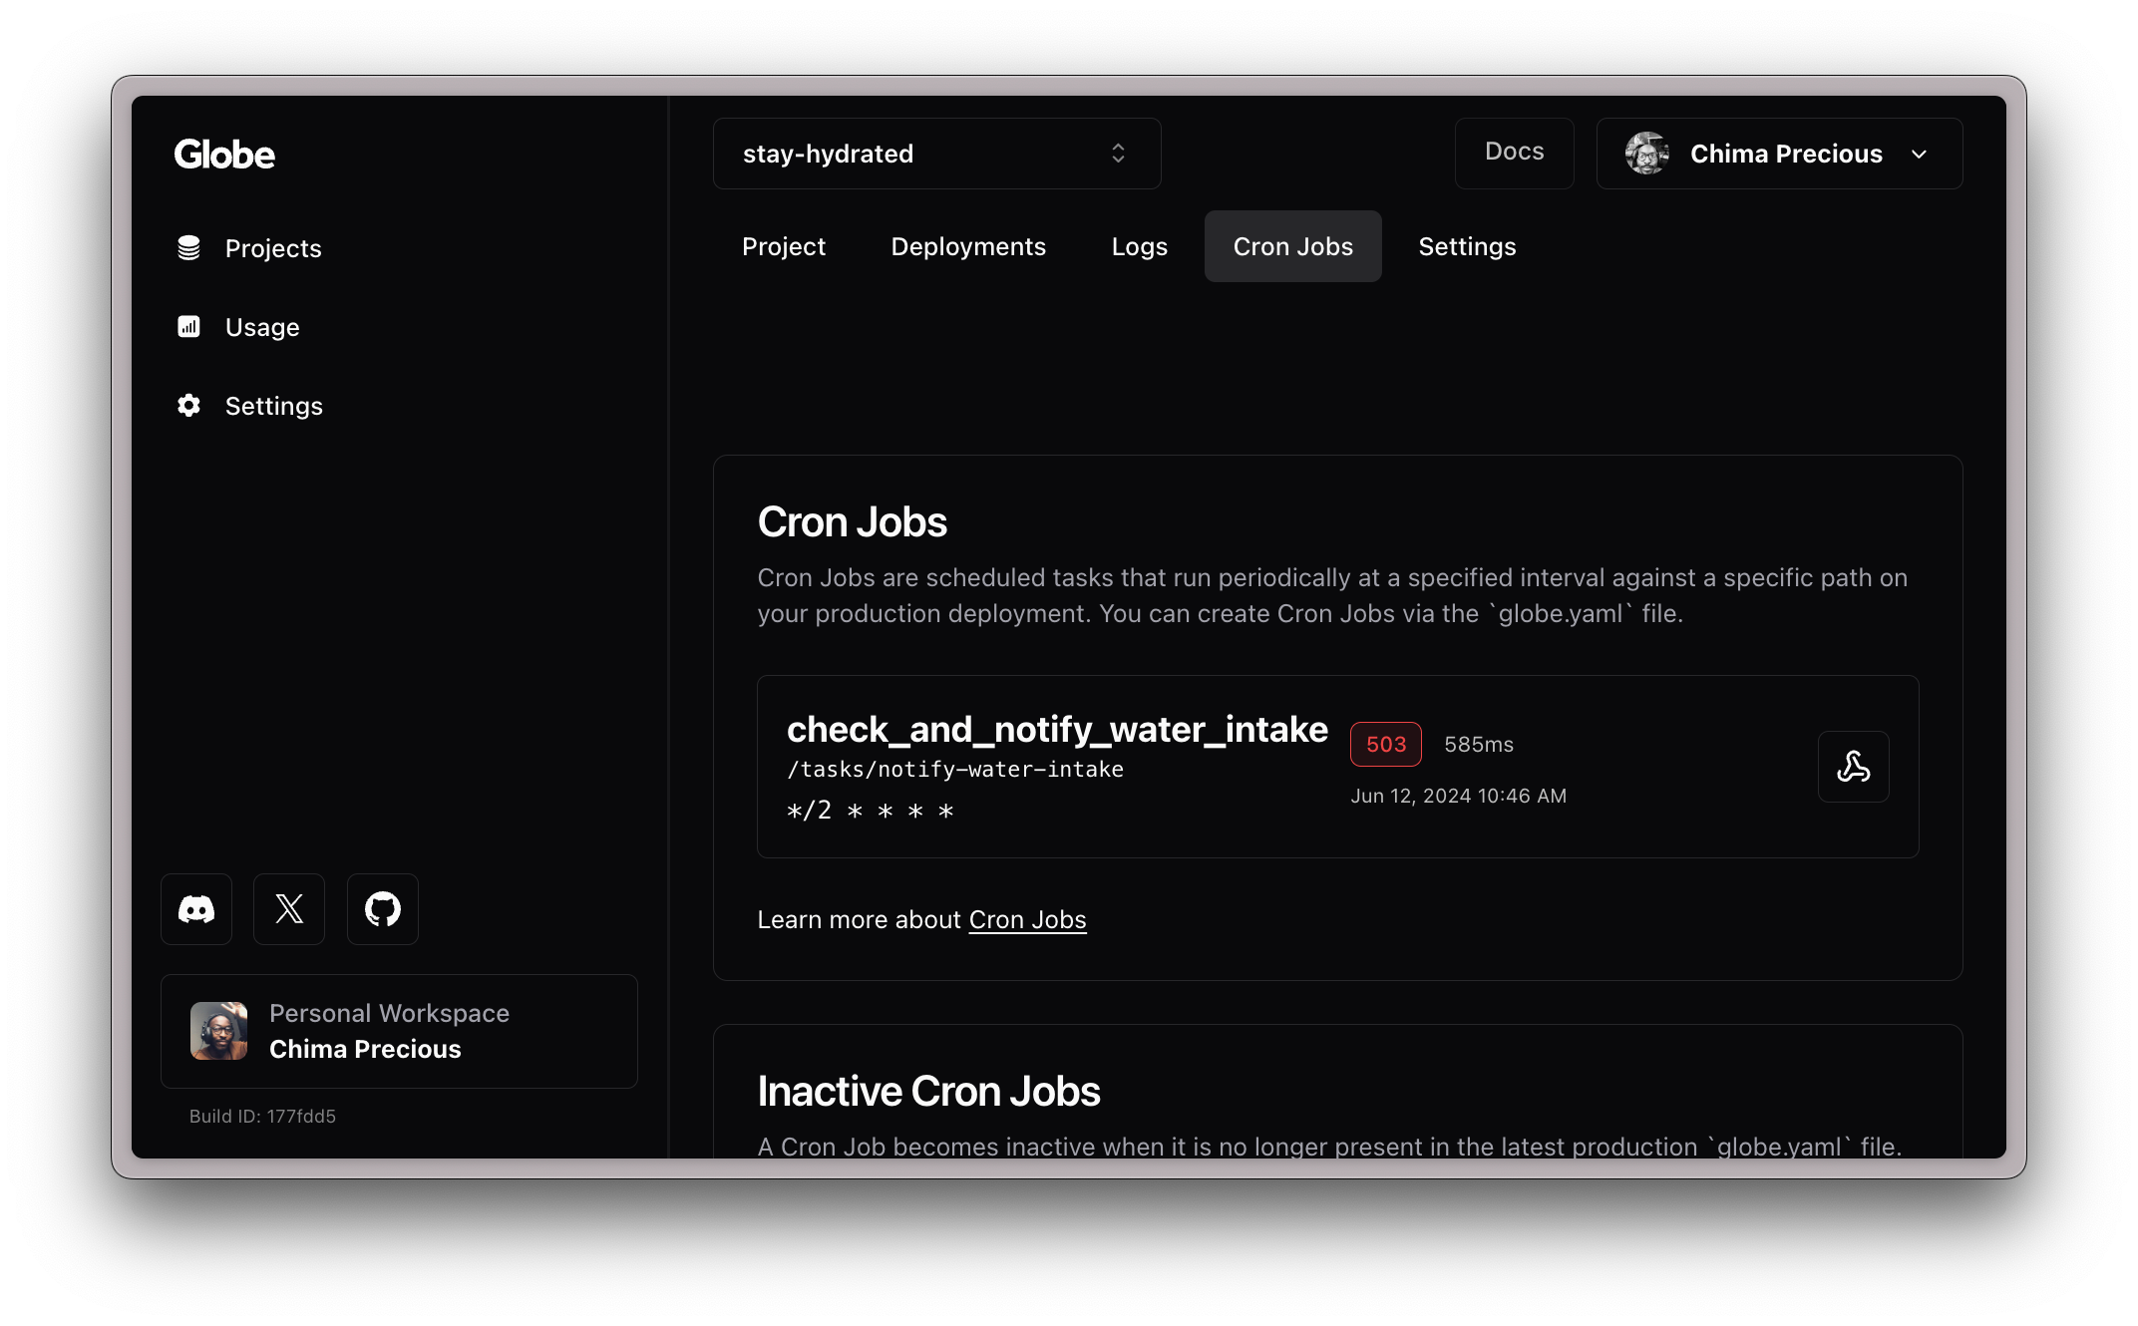Screen dimensions: 2138x1326
Task: Open the Docs page
Action: click(1514, 152)
